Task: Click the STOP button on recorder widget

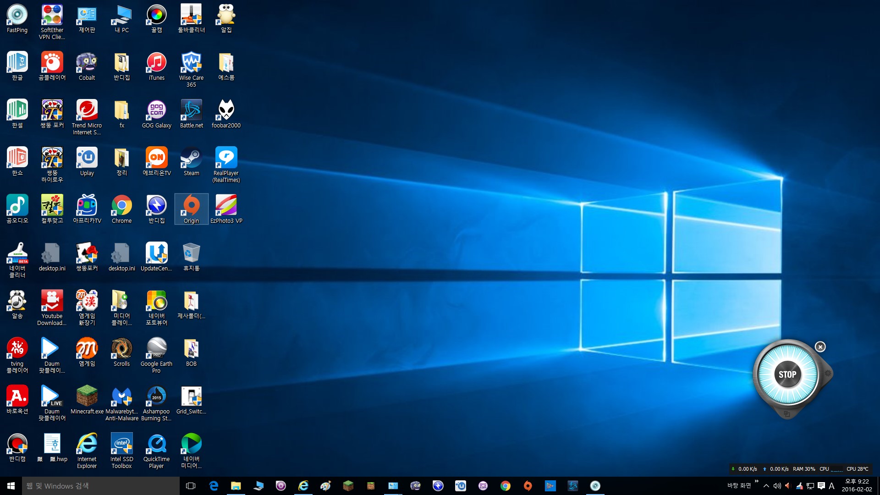Action: (787, 374)
